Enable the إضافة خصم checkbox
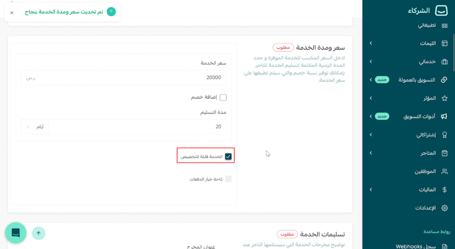 (223, 97)
